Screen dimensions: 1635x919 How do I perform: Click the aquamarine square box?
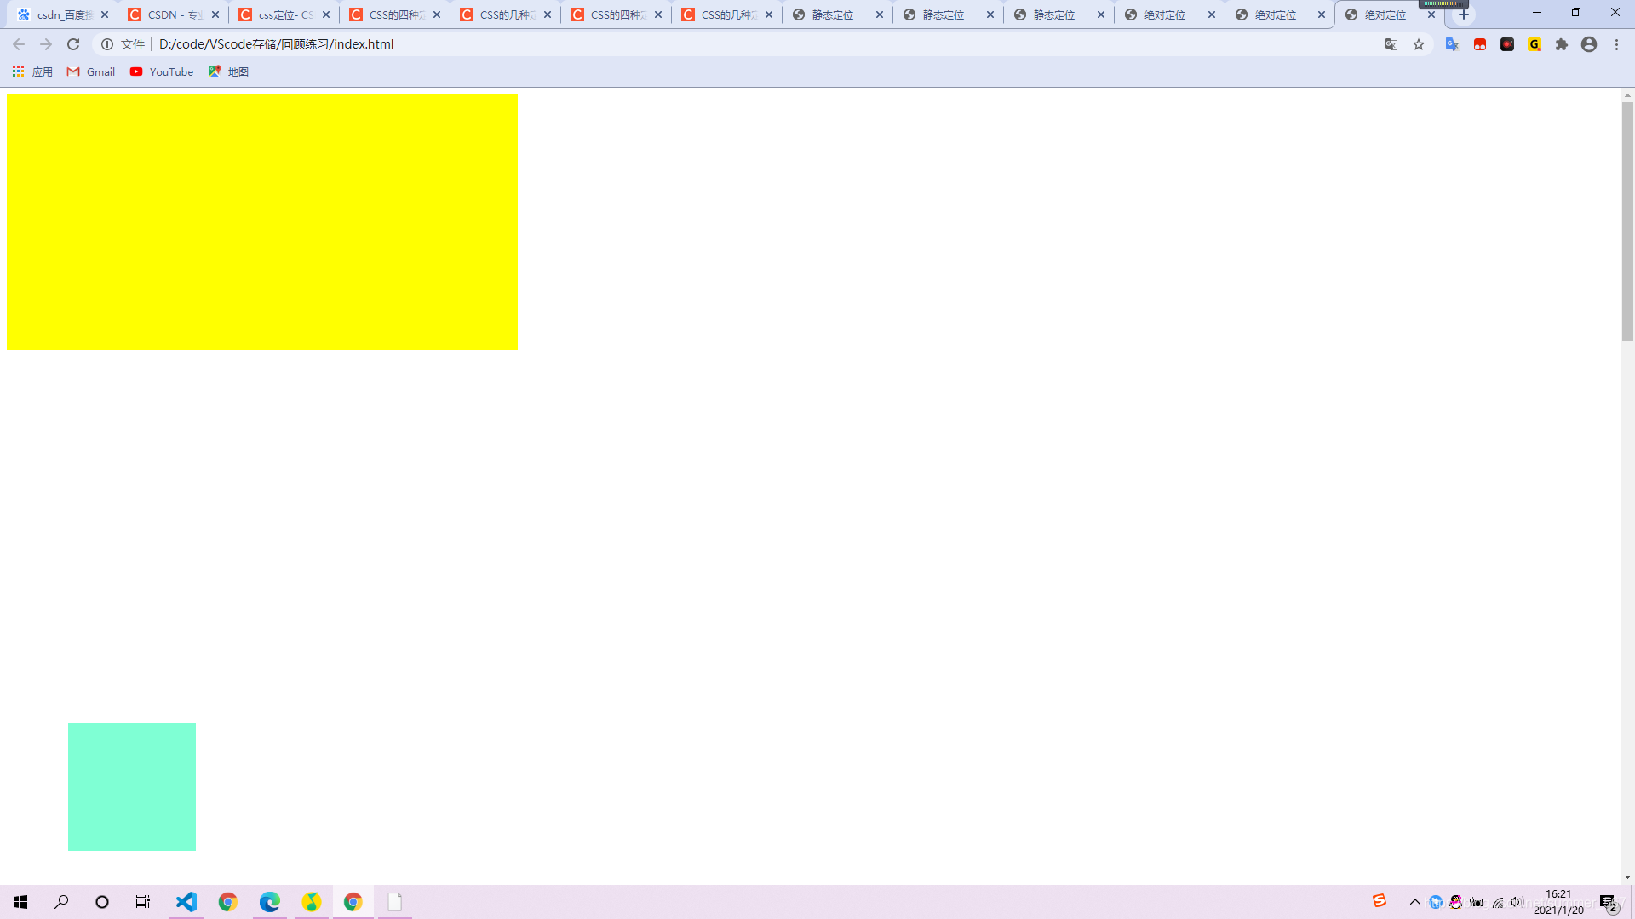[132, 787]
